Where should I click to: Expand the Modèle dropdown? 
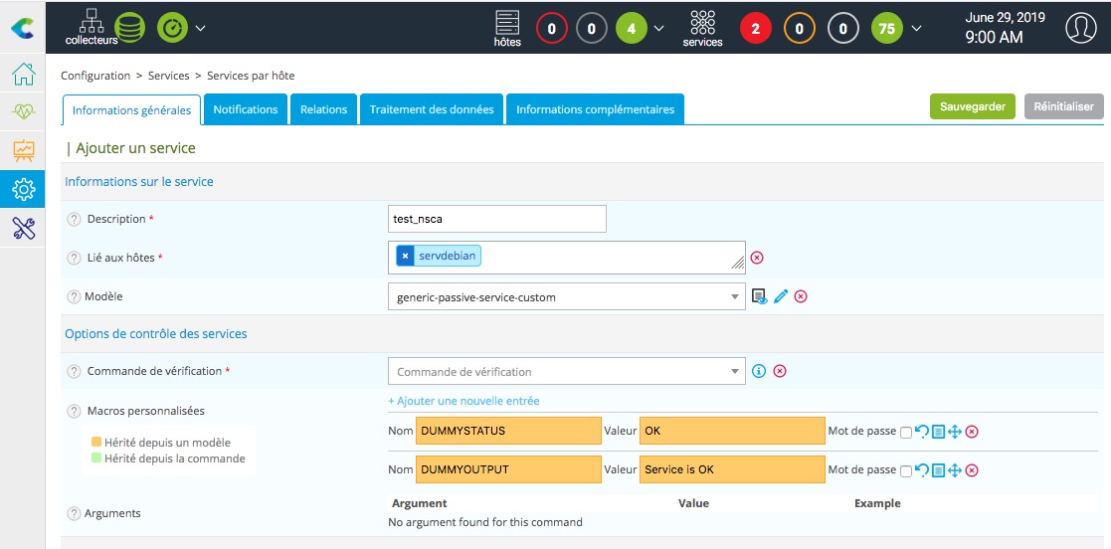pyautogui.click(x=735, y=296)
